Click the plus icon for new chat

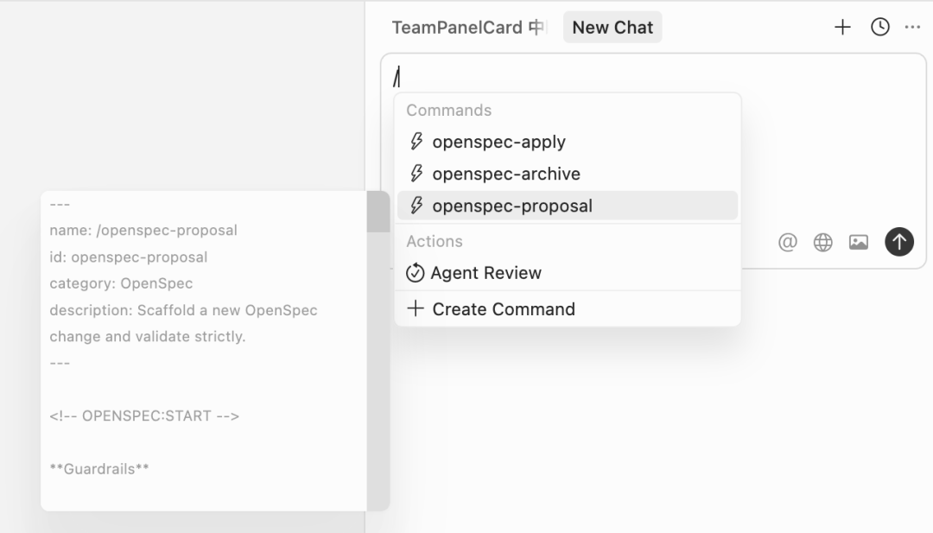click(842, 28)
